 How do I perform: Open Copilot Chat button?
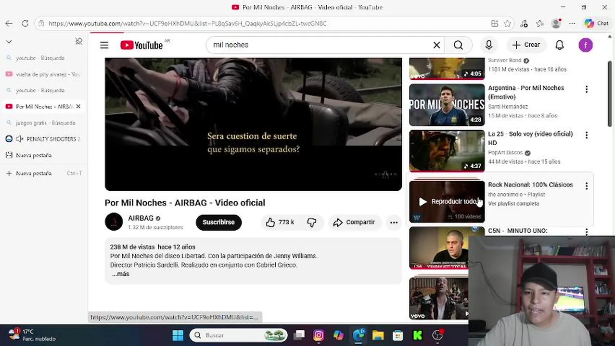pos(597,24)
